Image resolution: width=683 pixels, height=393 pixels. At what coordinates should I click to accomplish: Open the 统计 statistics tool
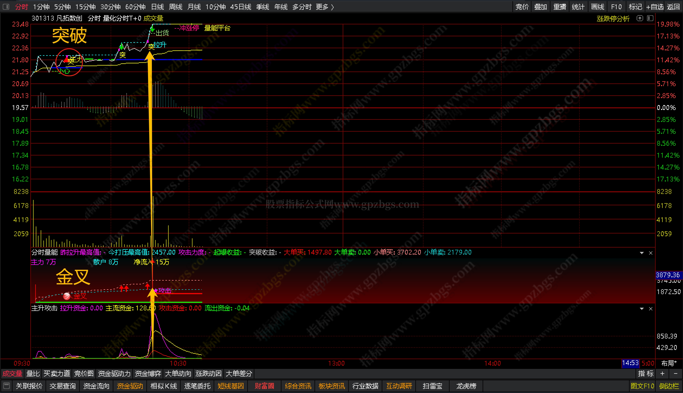tap(578, 7)
